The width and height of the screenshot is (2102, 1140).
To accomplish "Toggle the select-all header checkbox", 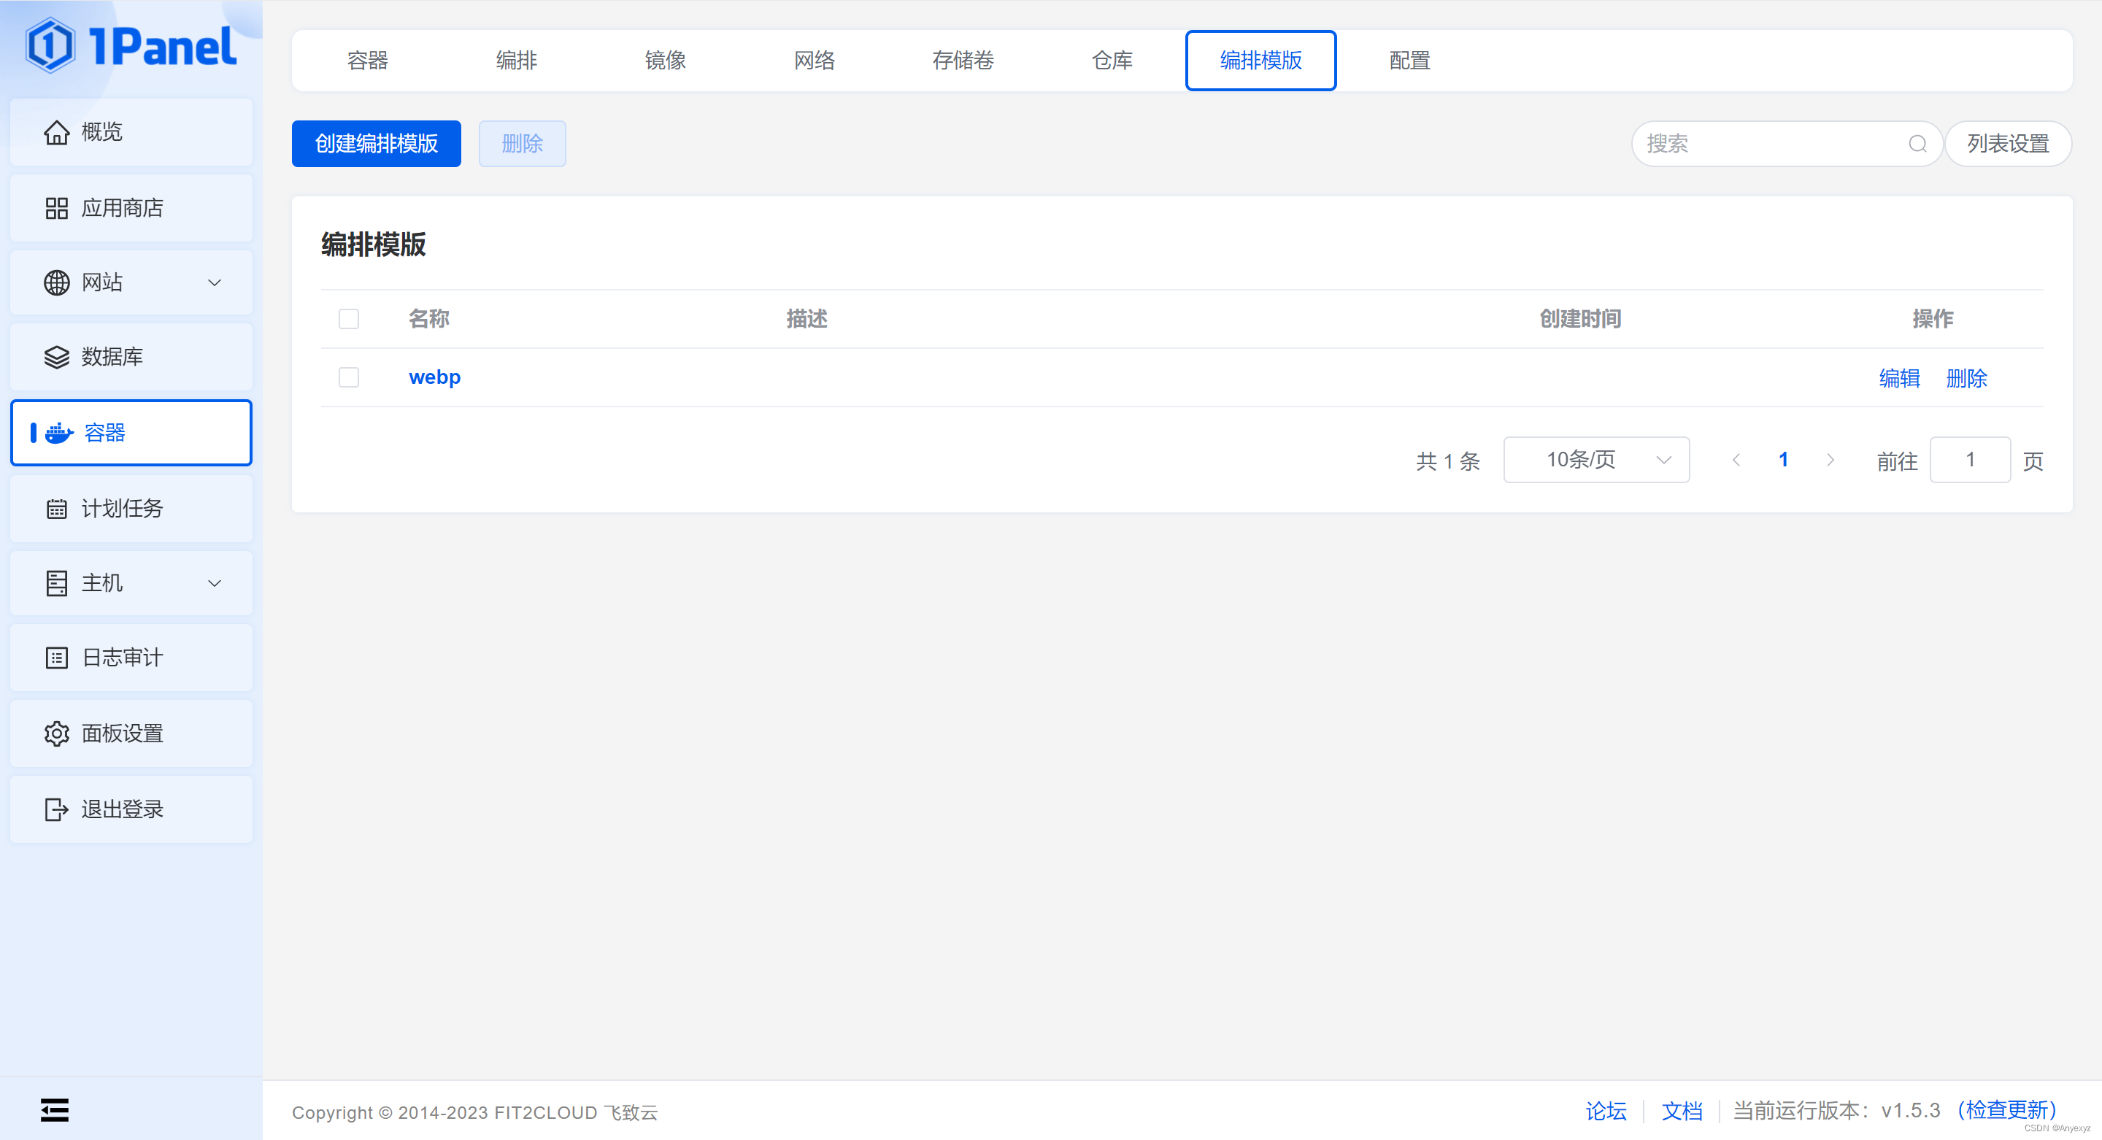I will (x=348, y=319).
